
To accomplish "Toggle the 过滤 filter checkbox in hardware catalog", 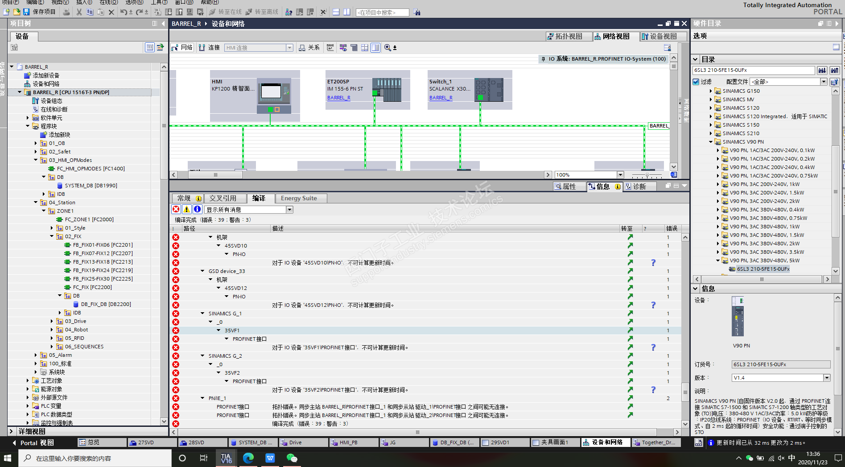I will click(696, 82).
